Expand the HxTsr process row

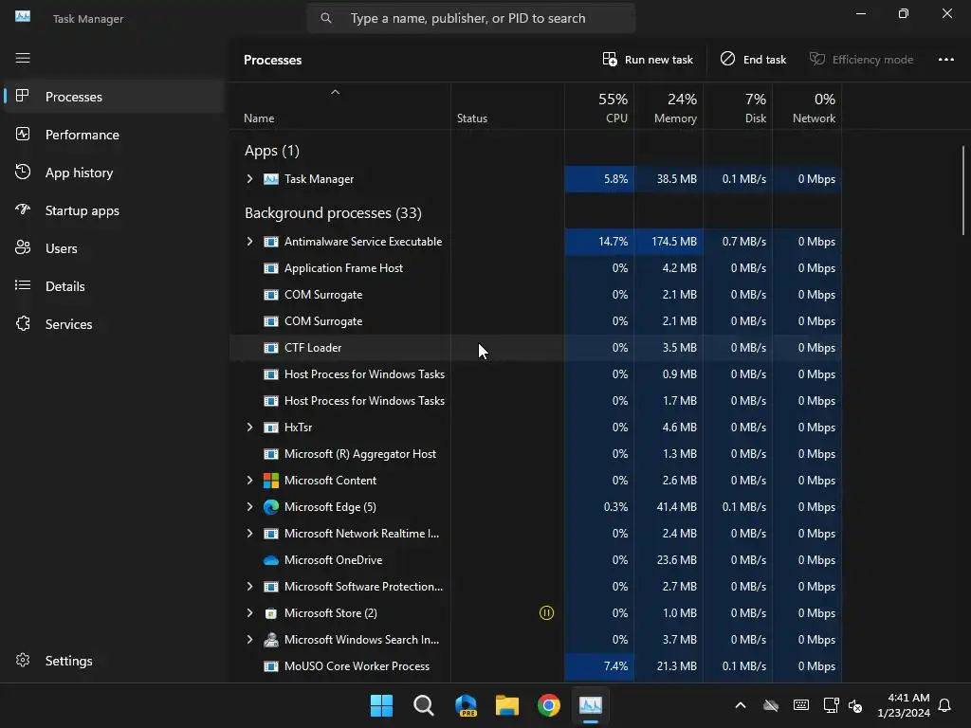click(x=249, y=428)
